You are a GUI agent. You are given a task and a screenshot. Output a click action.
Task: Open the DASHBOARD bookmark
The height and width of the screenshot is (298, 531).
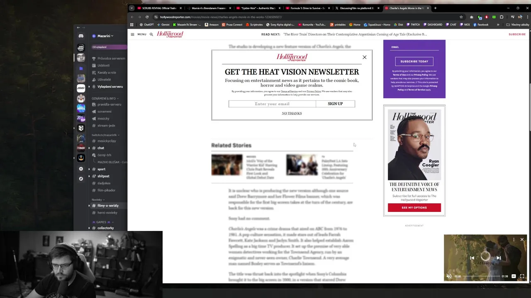click(x=433, y=25)
